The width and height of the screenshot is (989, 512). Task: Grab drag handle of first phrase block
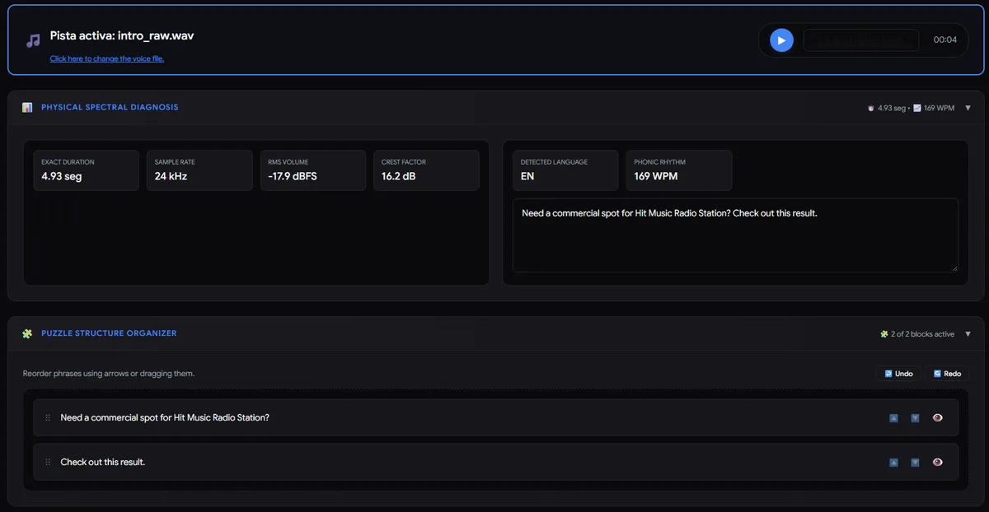tap(48, 418)
